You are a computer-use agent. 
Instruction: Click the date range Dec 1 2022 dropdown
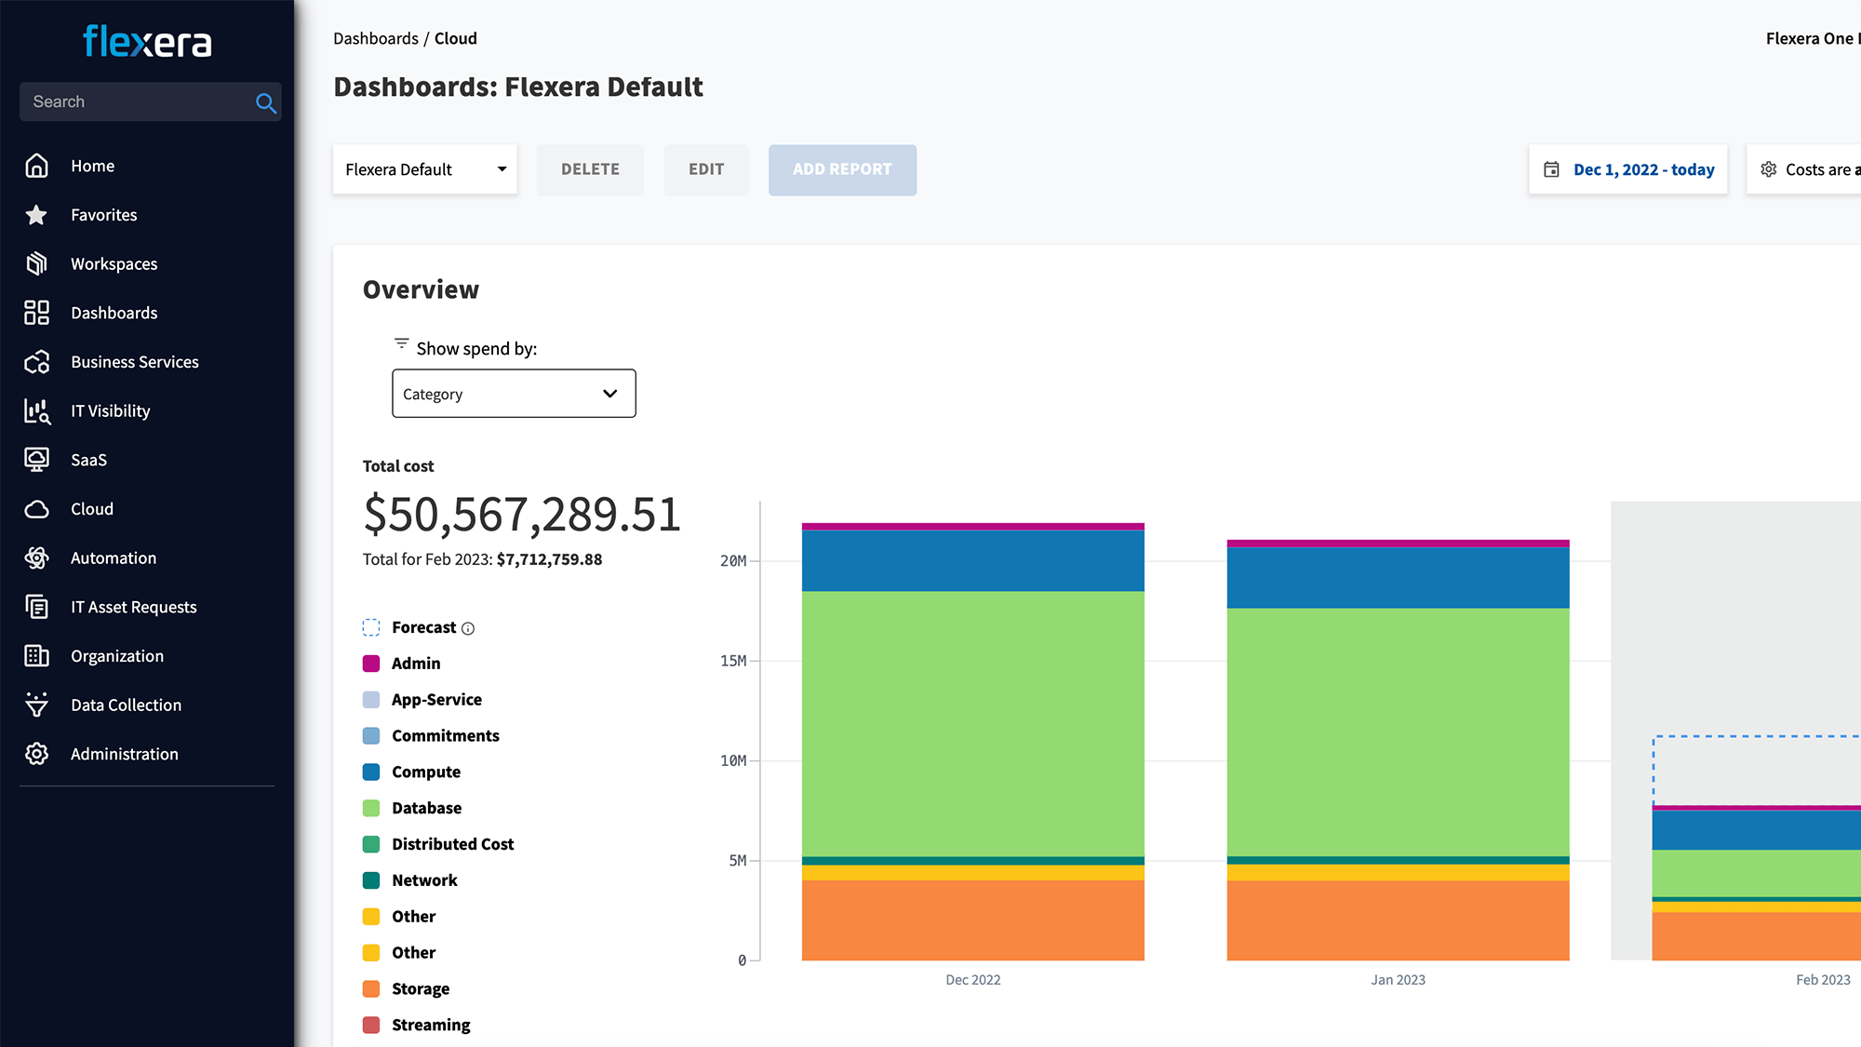tap(1629, 168)
